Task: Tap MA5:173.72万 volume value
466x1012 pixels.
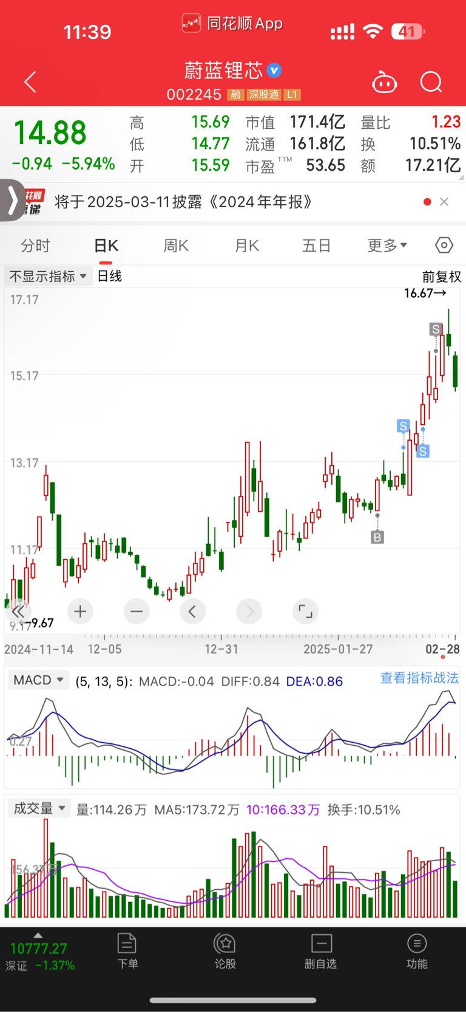Action: 197,810
